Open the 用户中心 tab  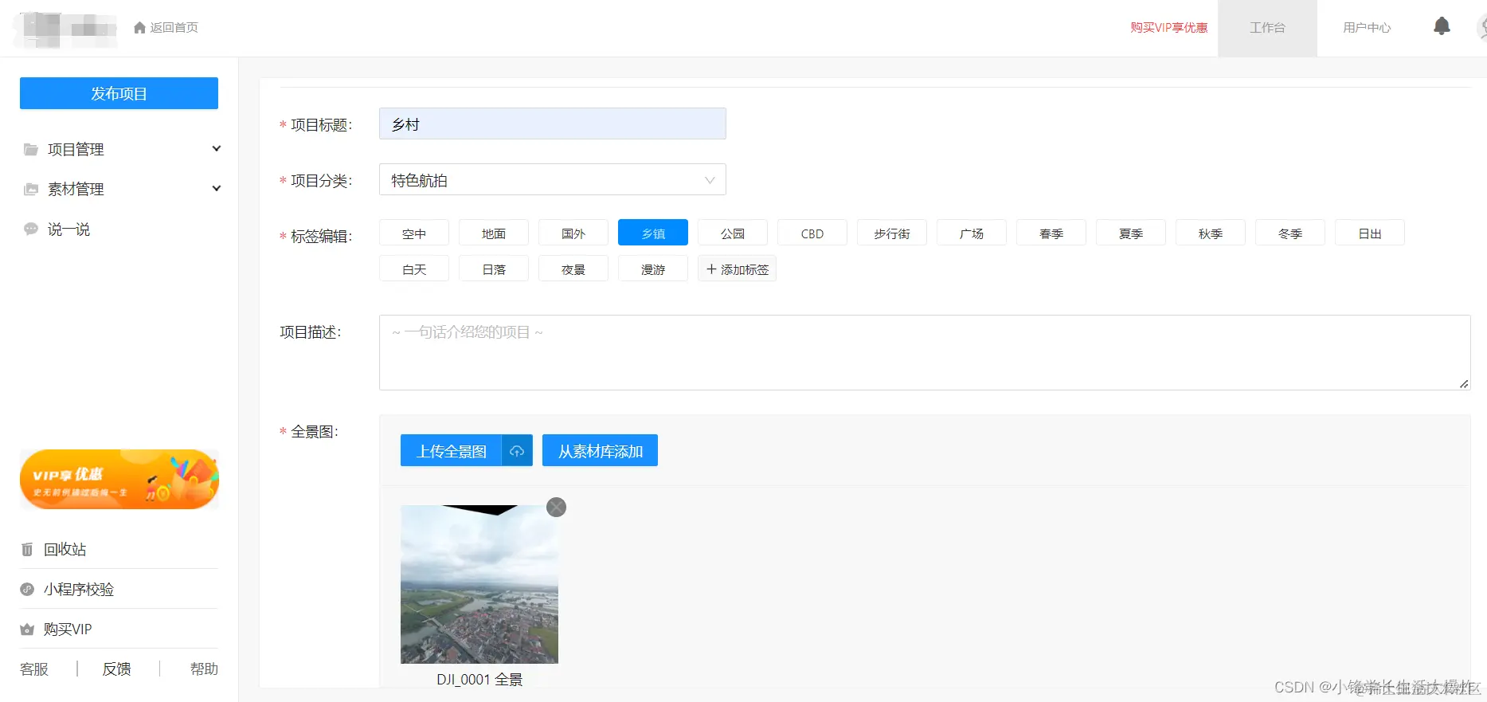1367,28
